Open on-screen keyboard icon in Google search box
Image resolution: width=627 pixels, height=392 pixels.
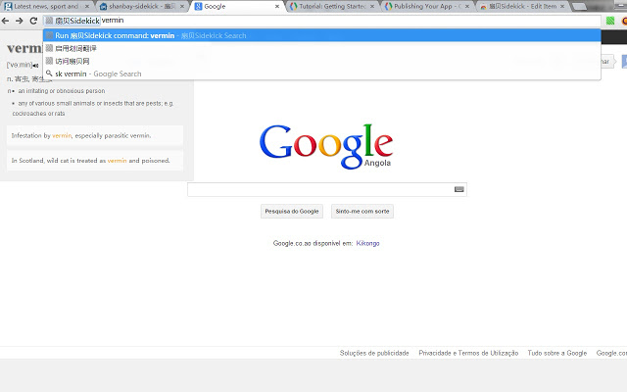point(459,189)
